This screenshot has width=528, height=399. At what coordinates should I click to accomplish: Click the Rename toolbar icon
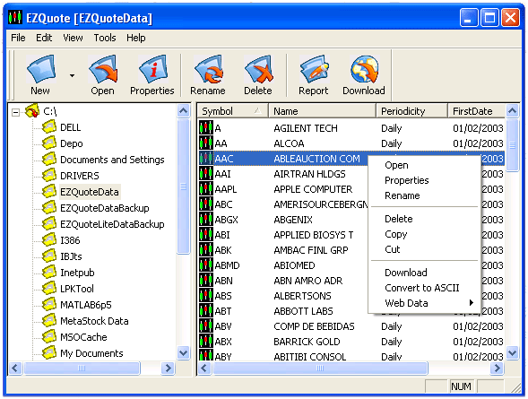click(209, 69)
